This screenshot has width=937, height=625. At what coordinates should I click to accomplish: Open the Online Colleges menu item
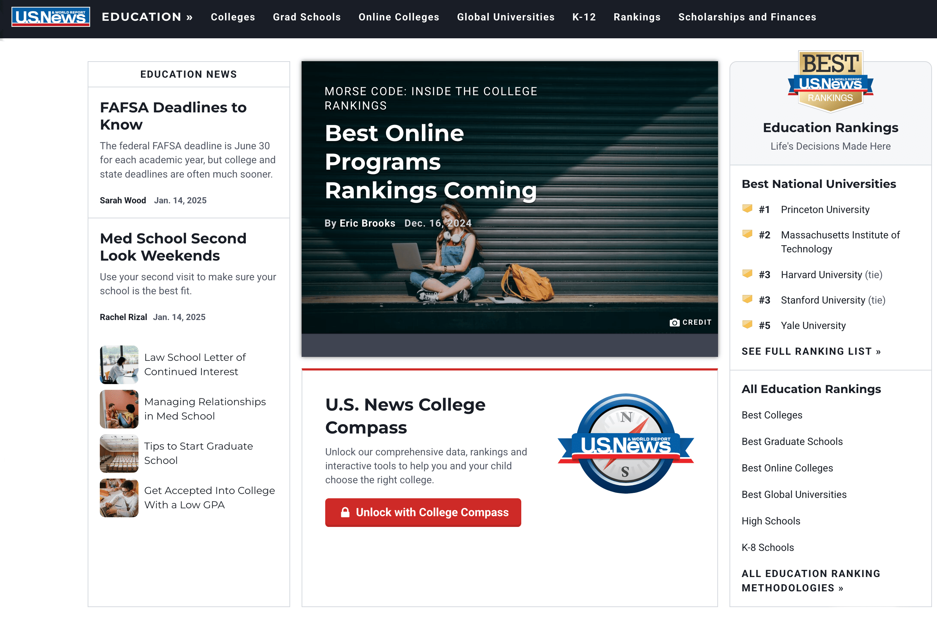pyautogui.click(x=399, y=17)
